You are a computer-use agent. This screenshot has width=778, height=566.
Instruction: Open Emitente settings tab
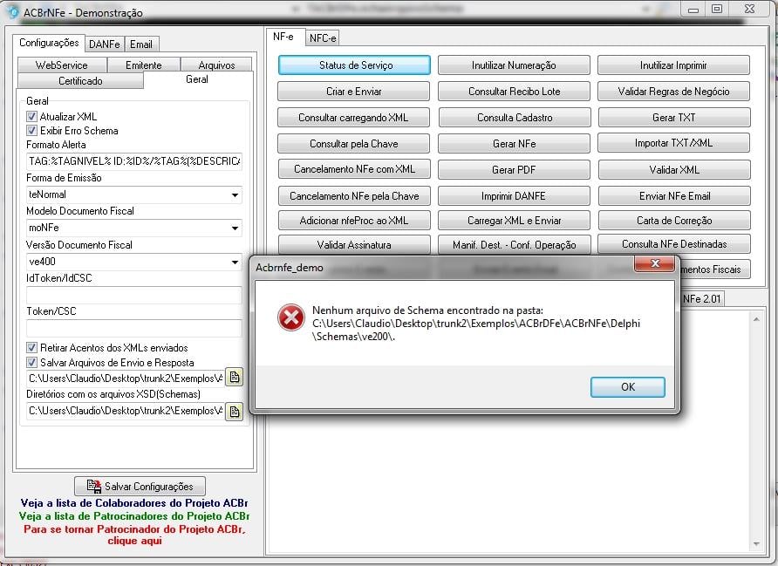(144, 65)
